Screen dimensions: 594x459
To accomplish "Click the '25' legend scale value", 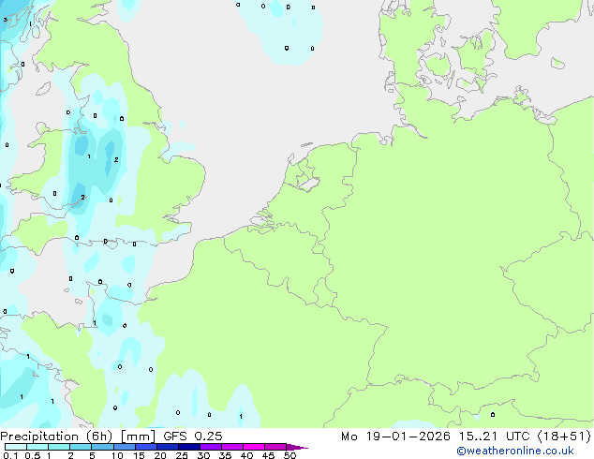I will coord(182,455).
